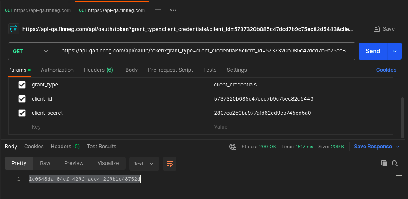Image resolution: width=408 pixels, height=199 pixels.
Task: Uncheck the client_id parameter checkbox
Action: click(22, 99)
